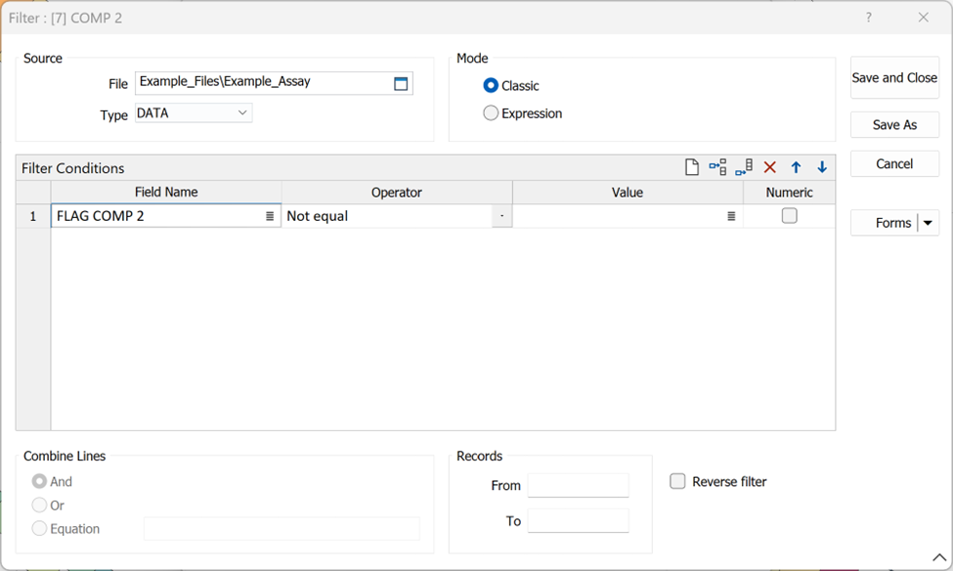The height and width of the screenshot is (571, 953).
Task: Insert a line after the current condition
Action: (x=744, y=166)
